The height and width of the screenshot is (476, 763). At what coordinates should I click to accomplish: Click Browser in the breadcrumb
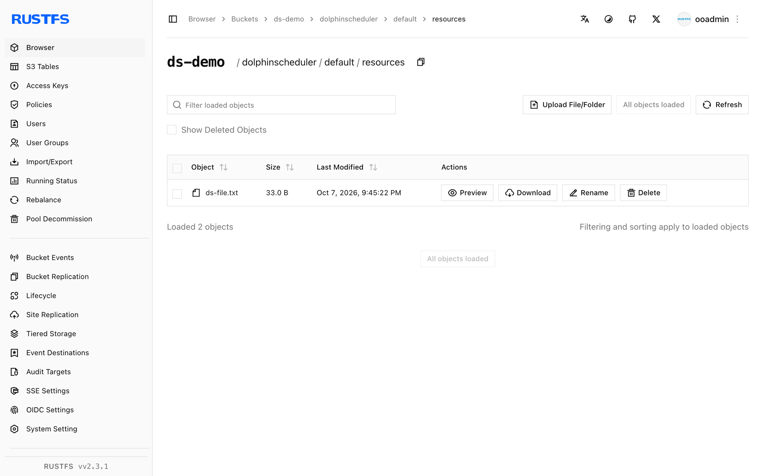tap(202, 19)
